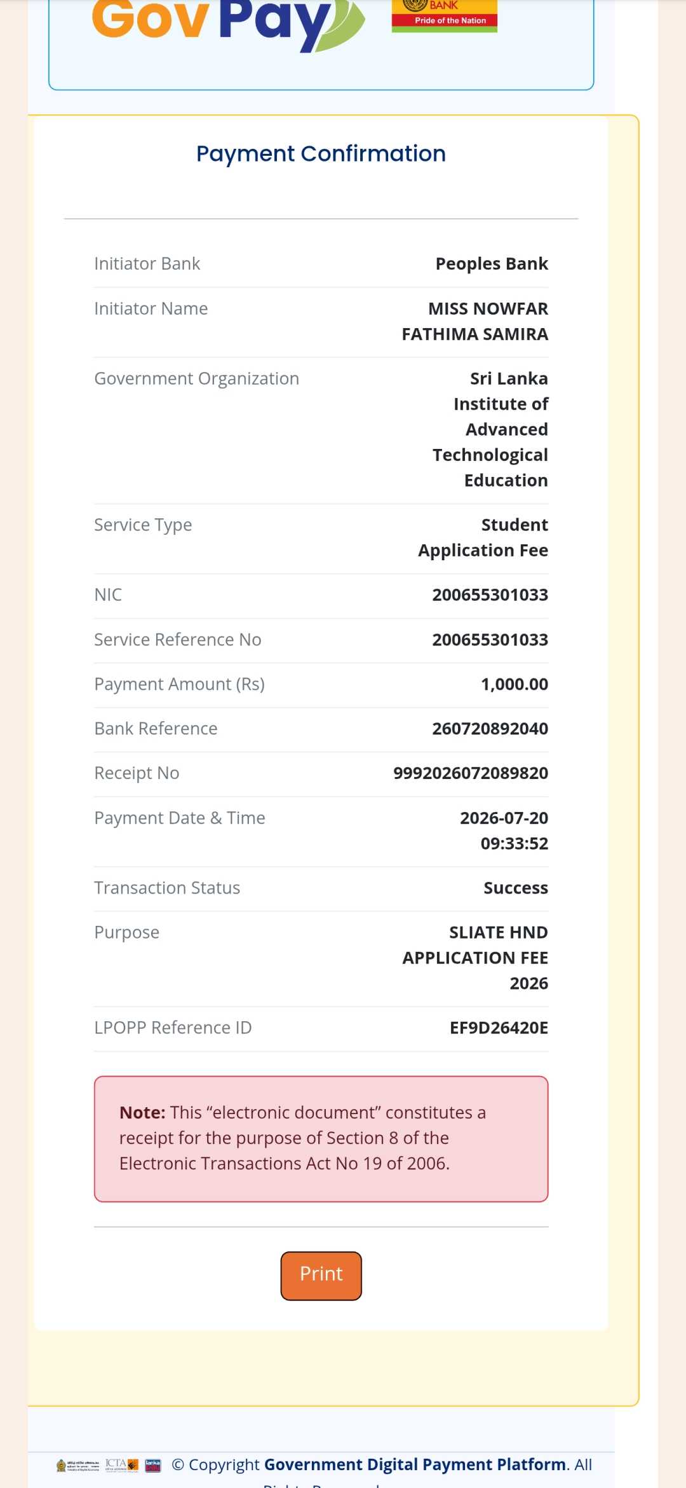Click the LPOPP Reference ID value EF9D26420E
This screenshot has height=1488, width=686.
coord(499,1028)
